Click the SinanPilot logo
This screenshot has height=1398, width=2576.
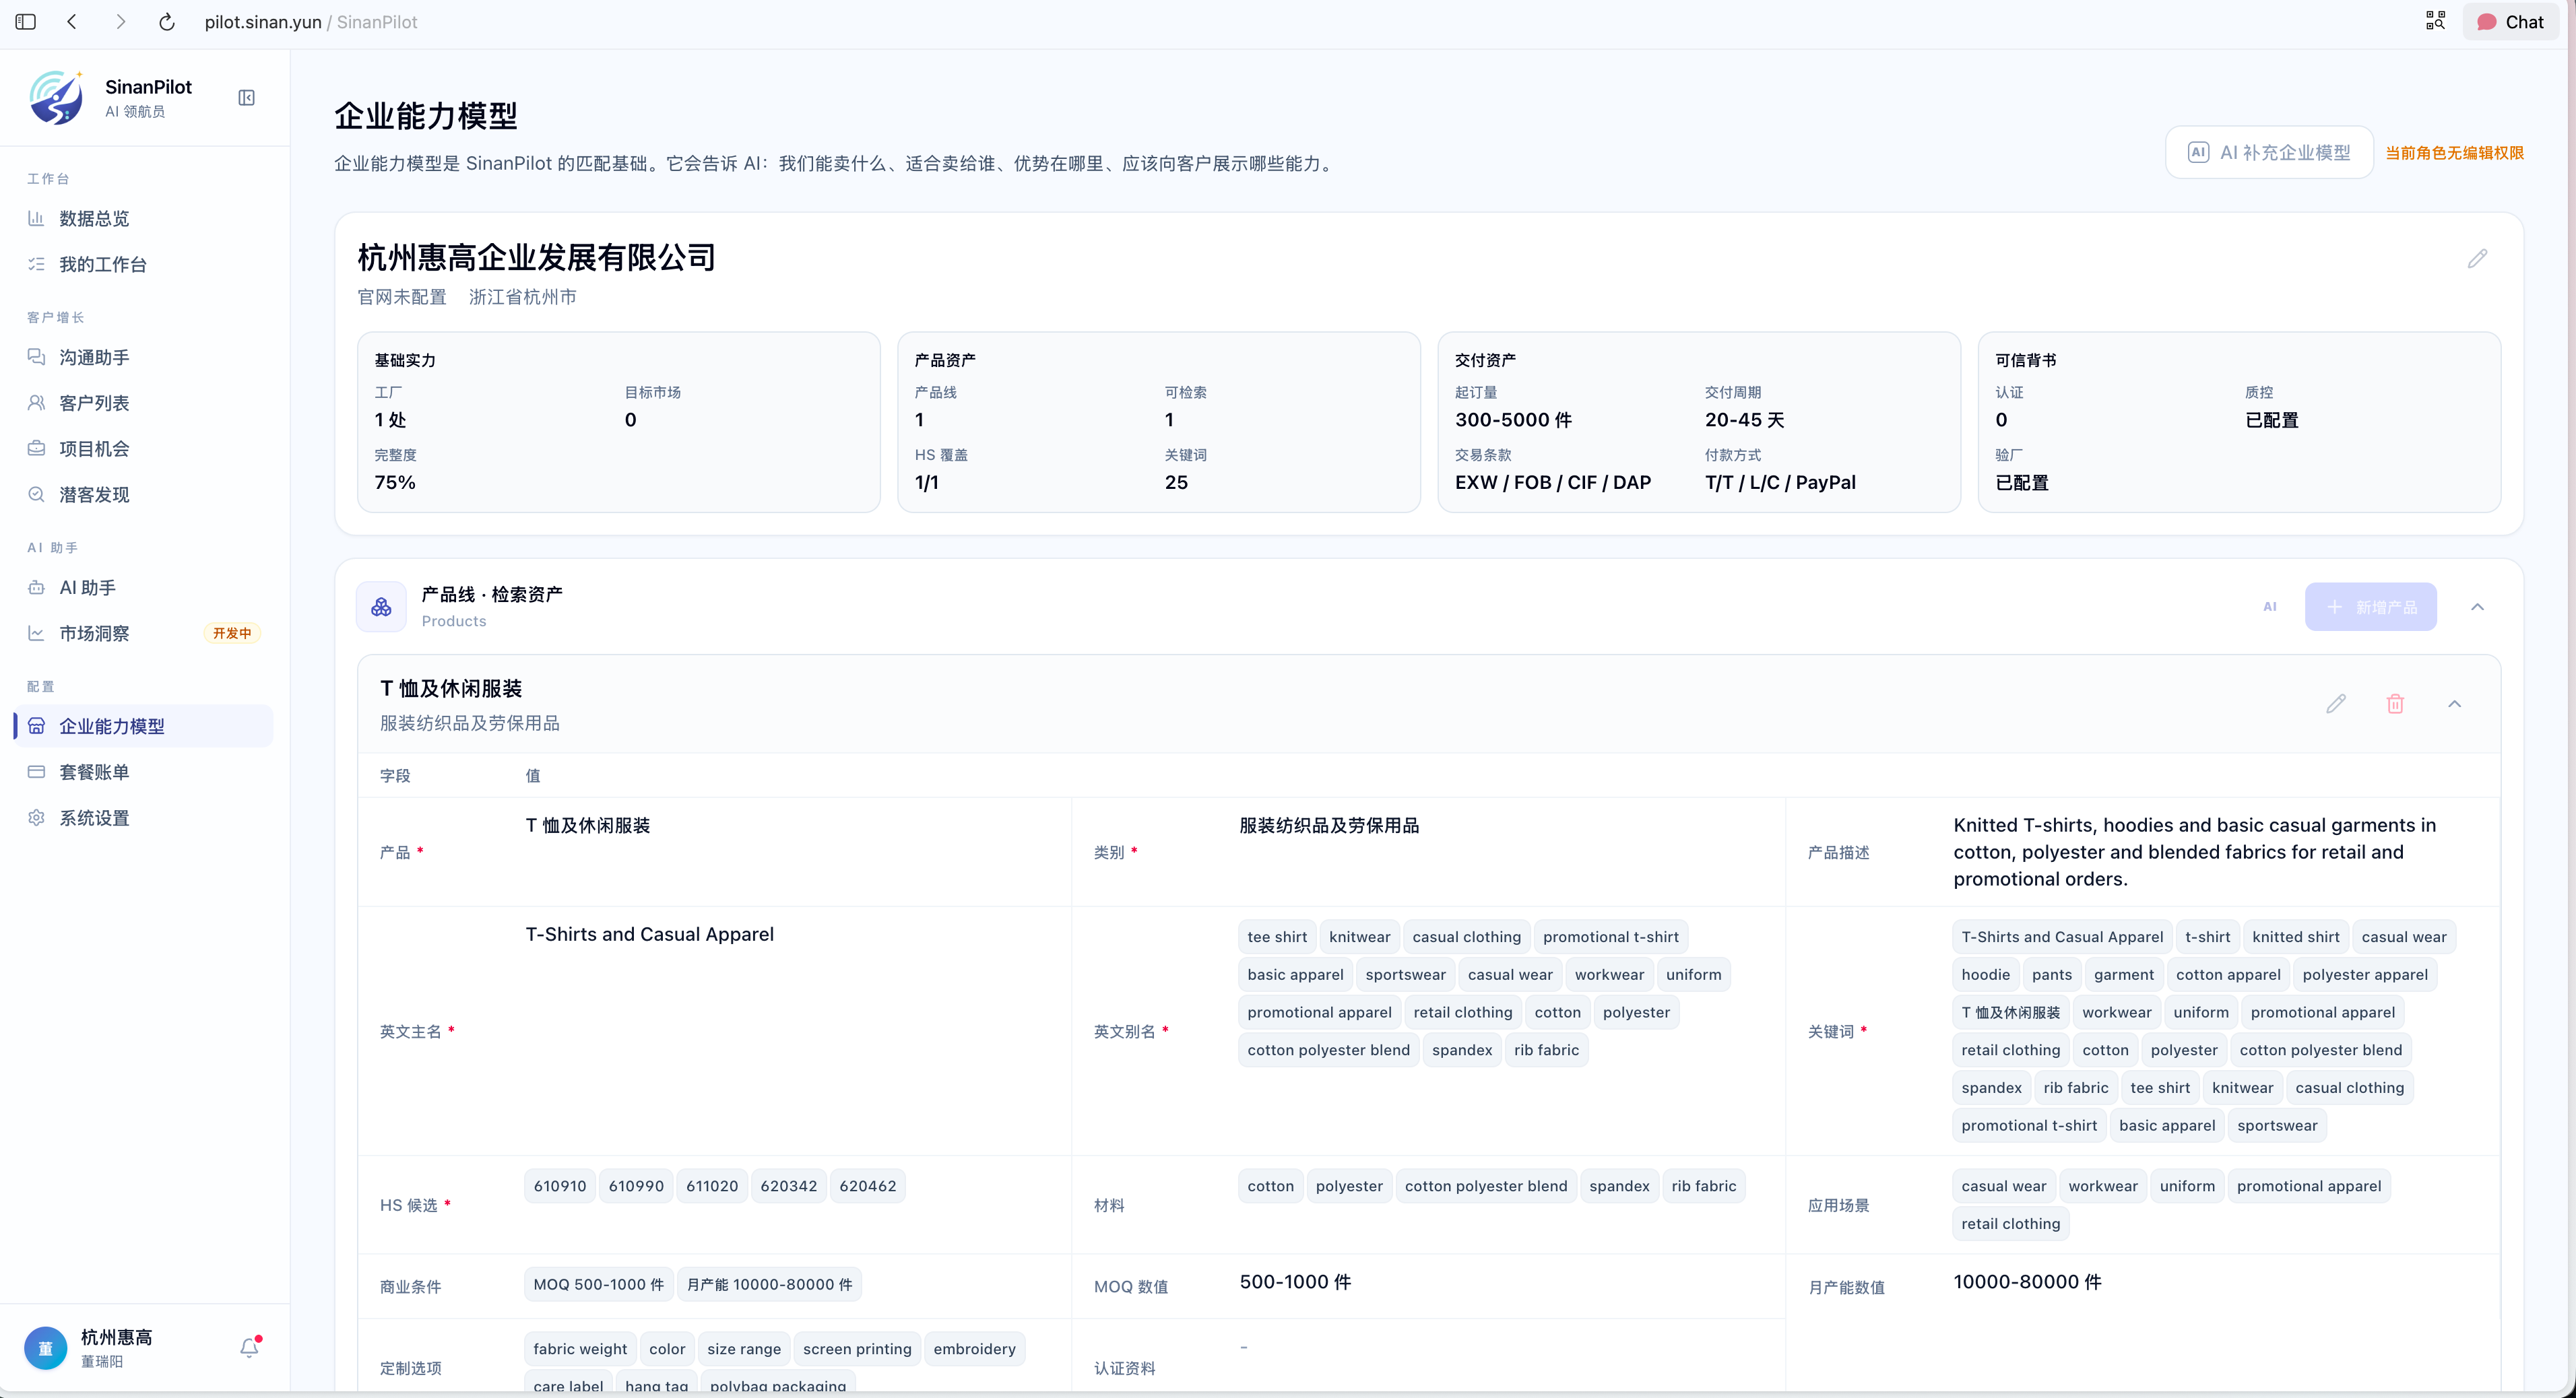[56, 98]
